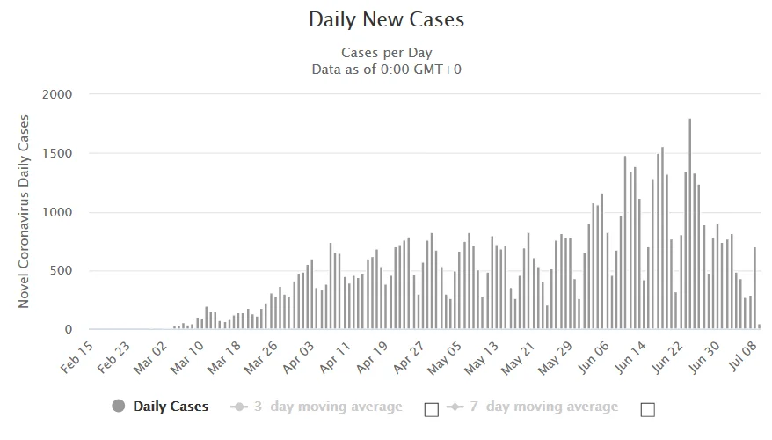
Task: Tick the checkbox right of 3-day moving average
Action: (431, 408)
